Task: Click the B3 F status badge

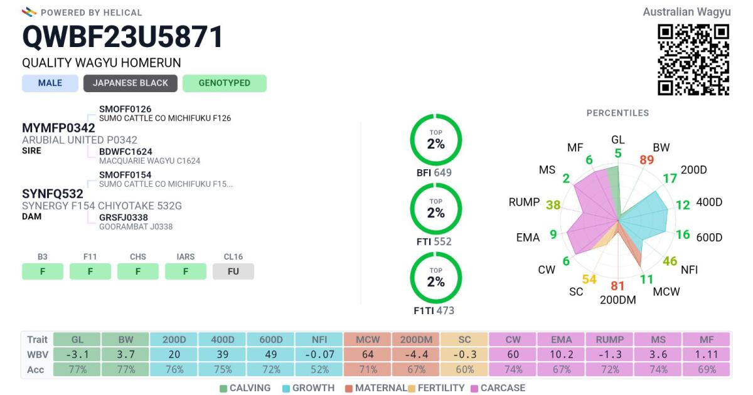Action: [x=43, y=271]
